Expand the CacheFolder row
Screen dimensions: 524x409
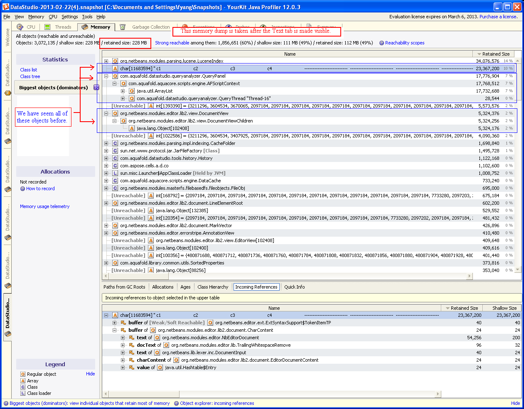pyautogui.click(x=106, y=143)
